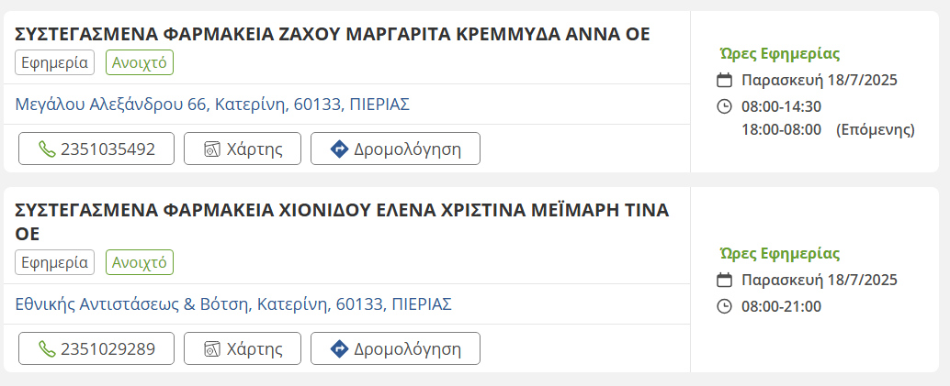Click calendar icon in second pharmacy's duty hours
The image size is (950, 386).
point(724,280)
